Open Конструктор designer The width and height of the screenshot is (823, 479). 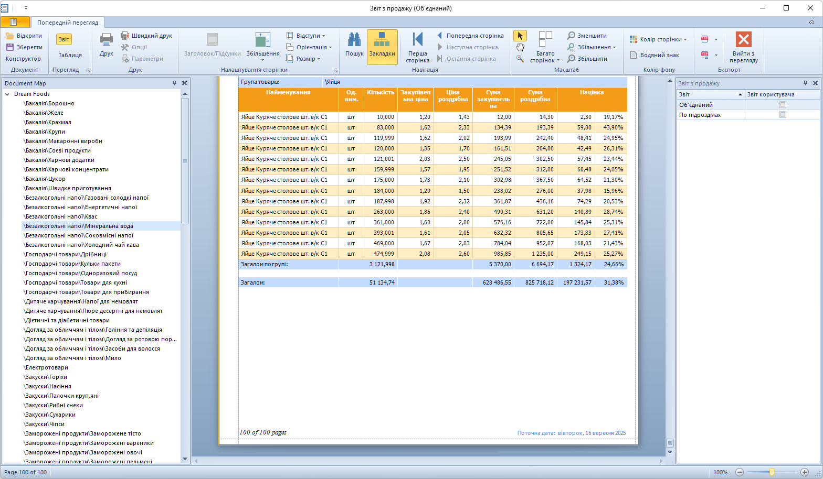(23, 59)
